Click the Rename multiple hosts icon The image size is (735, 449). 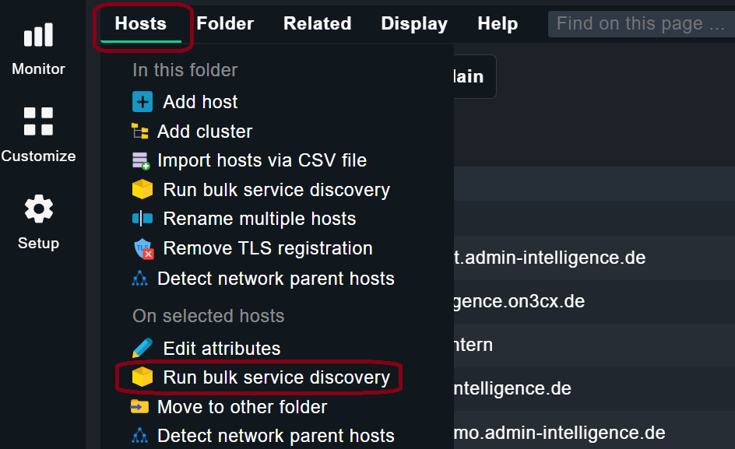click(142, 219)
